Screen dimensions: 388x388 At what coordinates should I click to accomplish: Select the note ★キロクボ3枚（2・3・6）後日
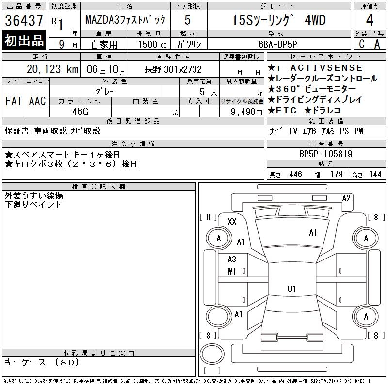71,164
